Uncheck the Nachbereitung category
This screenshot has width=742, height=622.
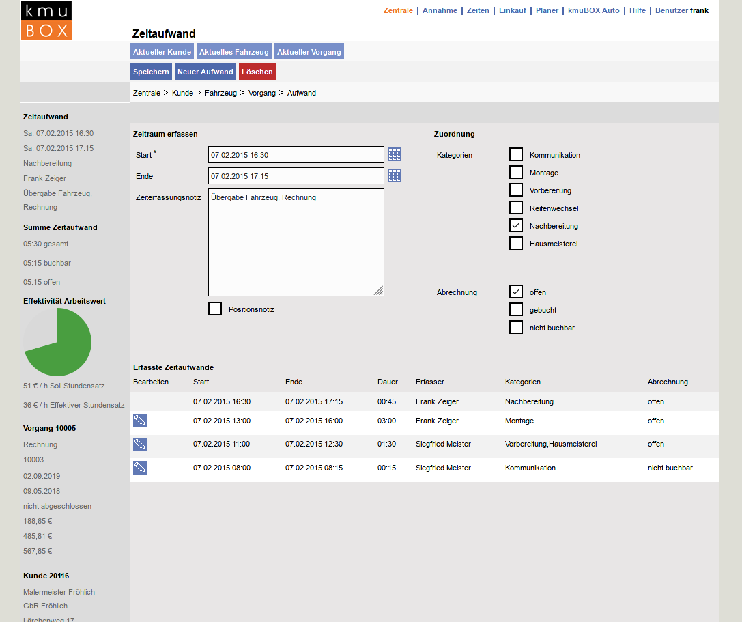coord(516,226)
